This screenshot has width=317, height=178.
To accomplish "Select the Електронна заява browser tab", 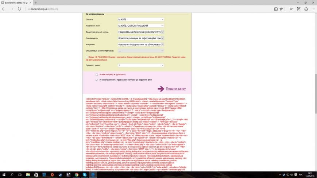I will coord(16,3).
